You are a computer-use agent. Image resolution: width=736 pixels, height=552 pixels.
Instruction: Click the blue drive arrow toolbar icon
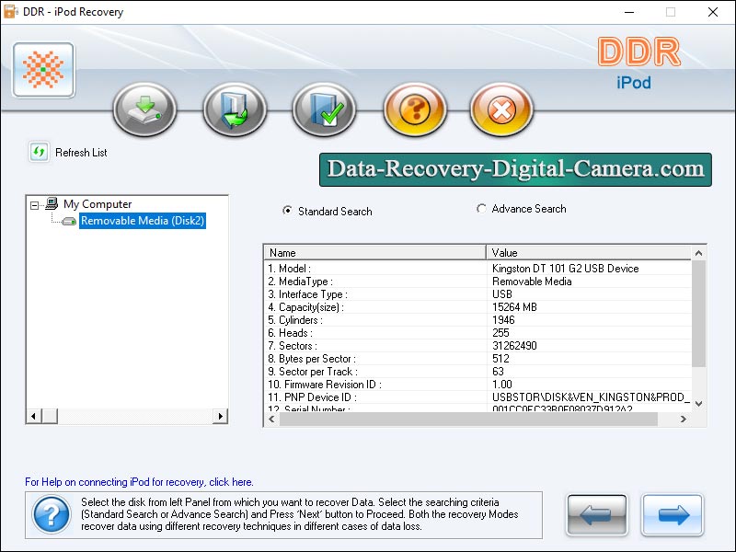pyautogui.click(x=235, y=110)
